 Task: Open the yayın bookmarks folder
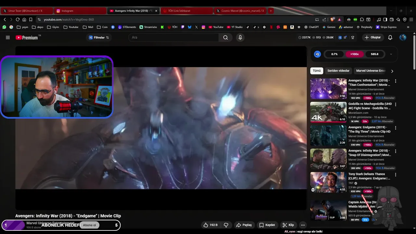click(x=22, y=27)
